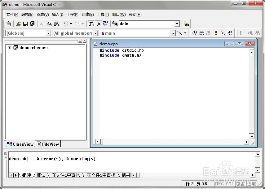The width and height of the screenshot is (265, 189).
Task: Open the Window List icon
Action: [x=106, y=24]
